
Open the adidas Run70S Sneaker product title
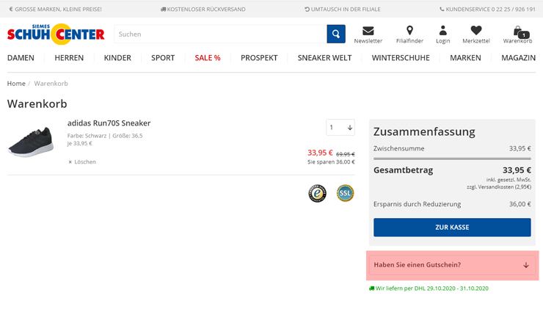point(109,123)
